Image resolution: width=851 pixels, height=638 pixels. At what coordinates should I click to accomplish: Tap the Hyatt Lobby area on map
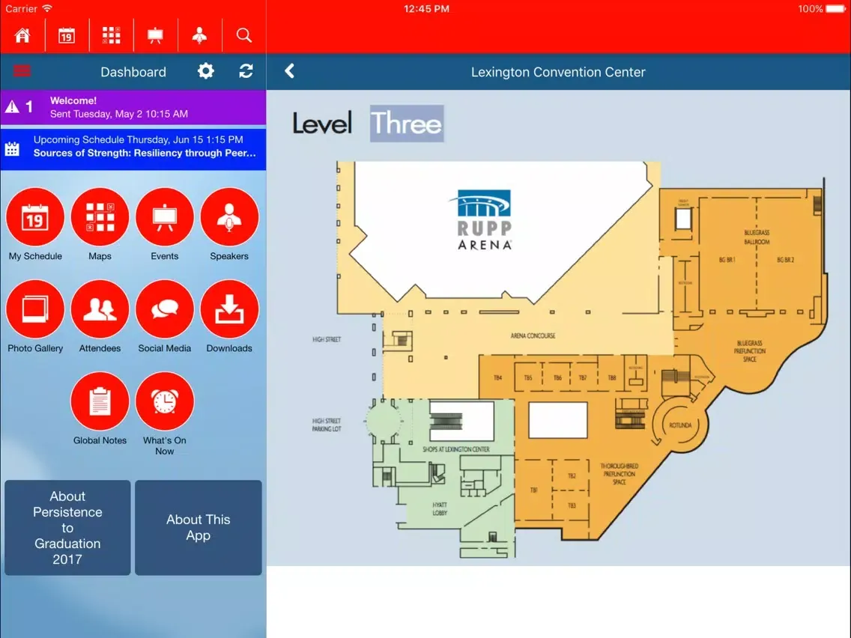click(440, 509)
